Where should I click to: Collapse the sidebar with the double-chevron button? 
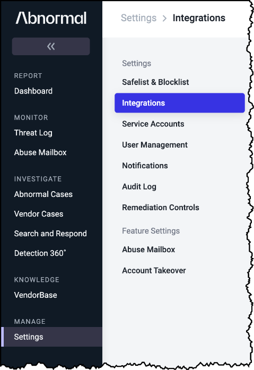[x=51, y=46]
